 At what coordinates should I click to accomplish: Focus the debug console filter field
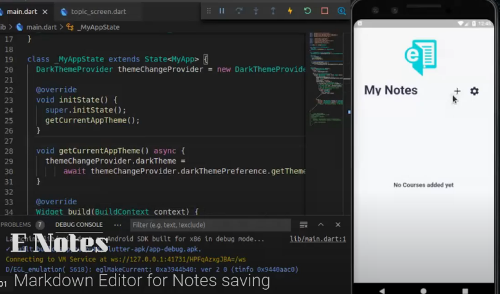210,224
